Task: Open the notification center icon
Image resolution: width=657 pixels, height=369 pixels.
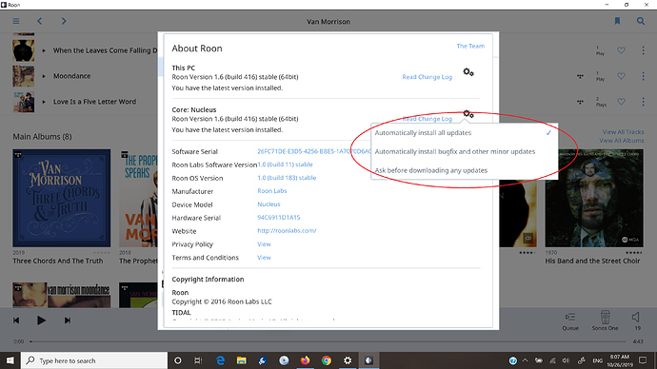Action: (x=643, y=360)
